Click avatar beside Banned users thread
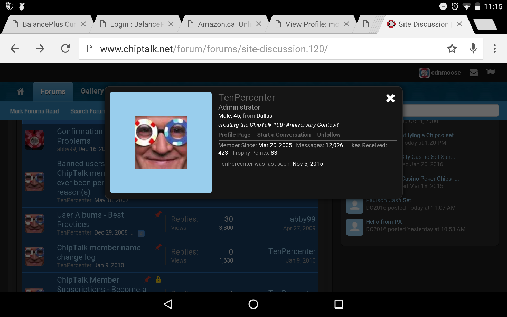Screen dimensions: 507x317 (34, 181)
